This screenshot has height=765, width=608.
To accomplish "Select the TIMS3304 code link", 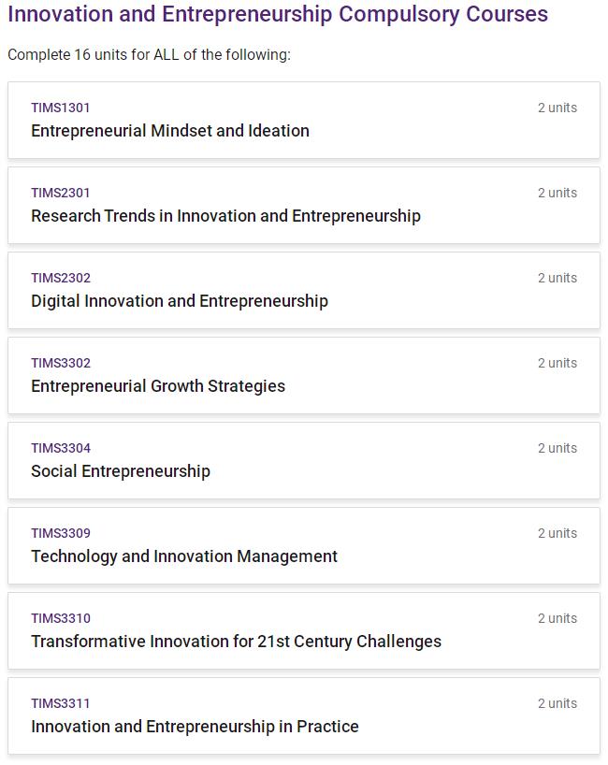I will tap(61, 448).
